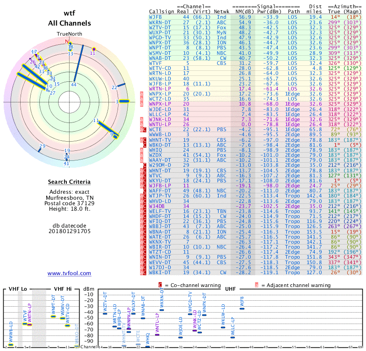Click the channel 41 marker on the radar plot
The image size is (366, 351).
67,160
